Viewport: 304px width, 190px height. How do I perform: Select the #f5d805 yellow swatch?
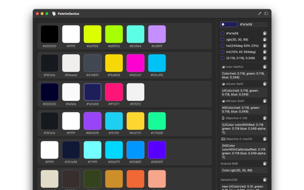(114, 63)
